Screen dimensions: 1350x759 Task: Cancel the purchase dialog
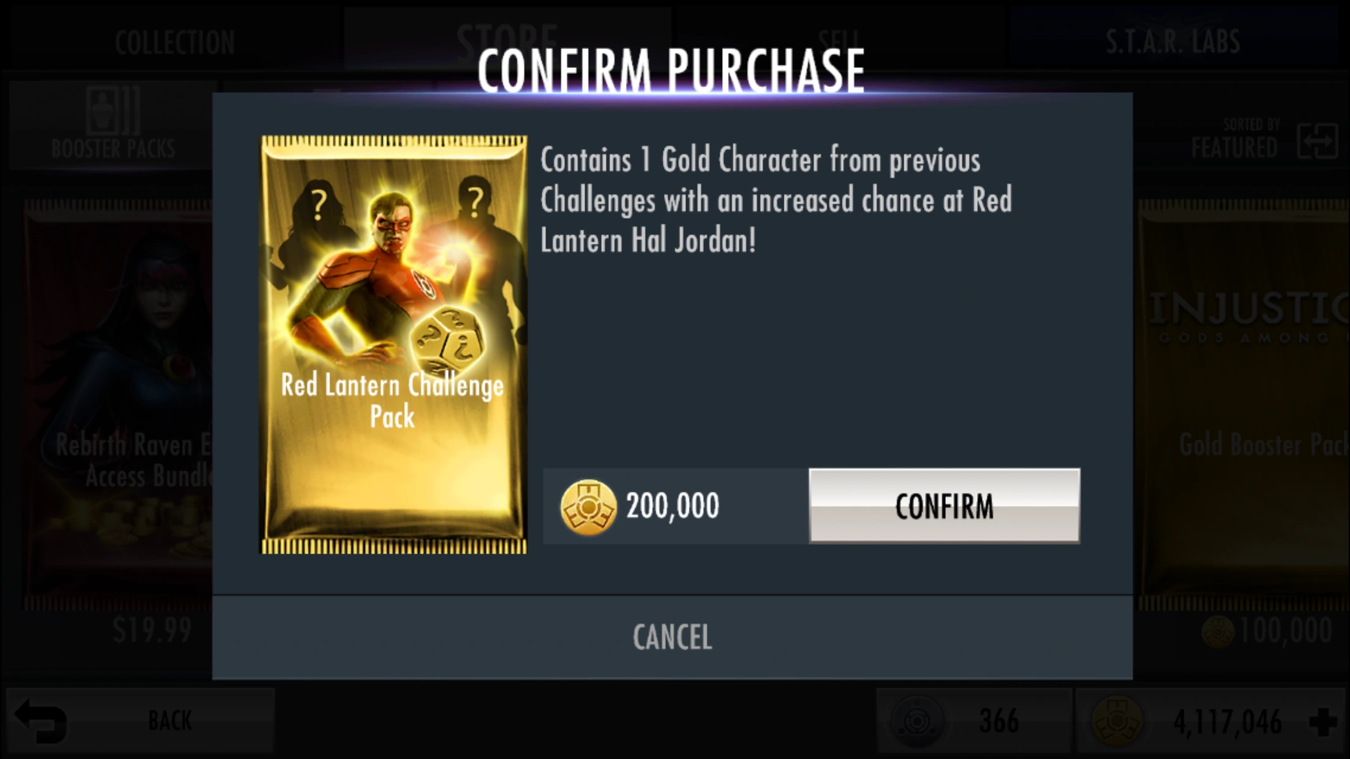pyautogui.click(x=672, y=637)
